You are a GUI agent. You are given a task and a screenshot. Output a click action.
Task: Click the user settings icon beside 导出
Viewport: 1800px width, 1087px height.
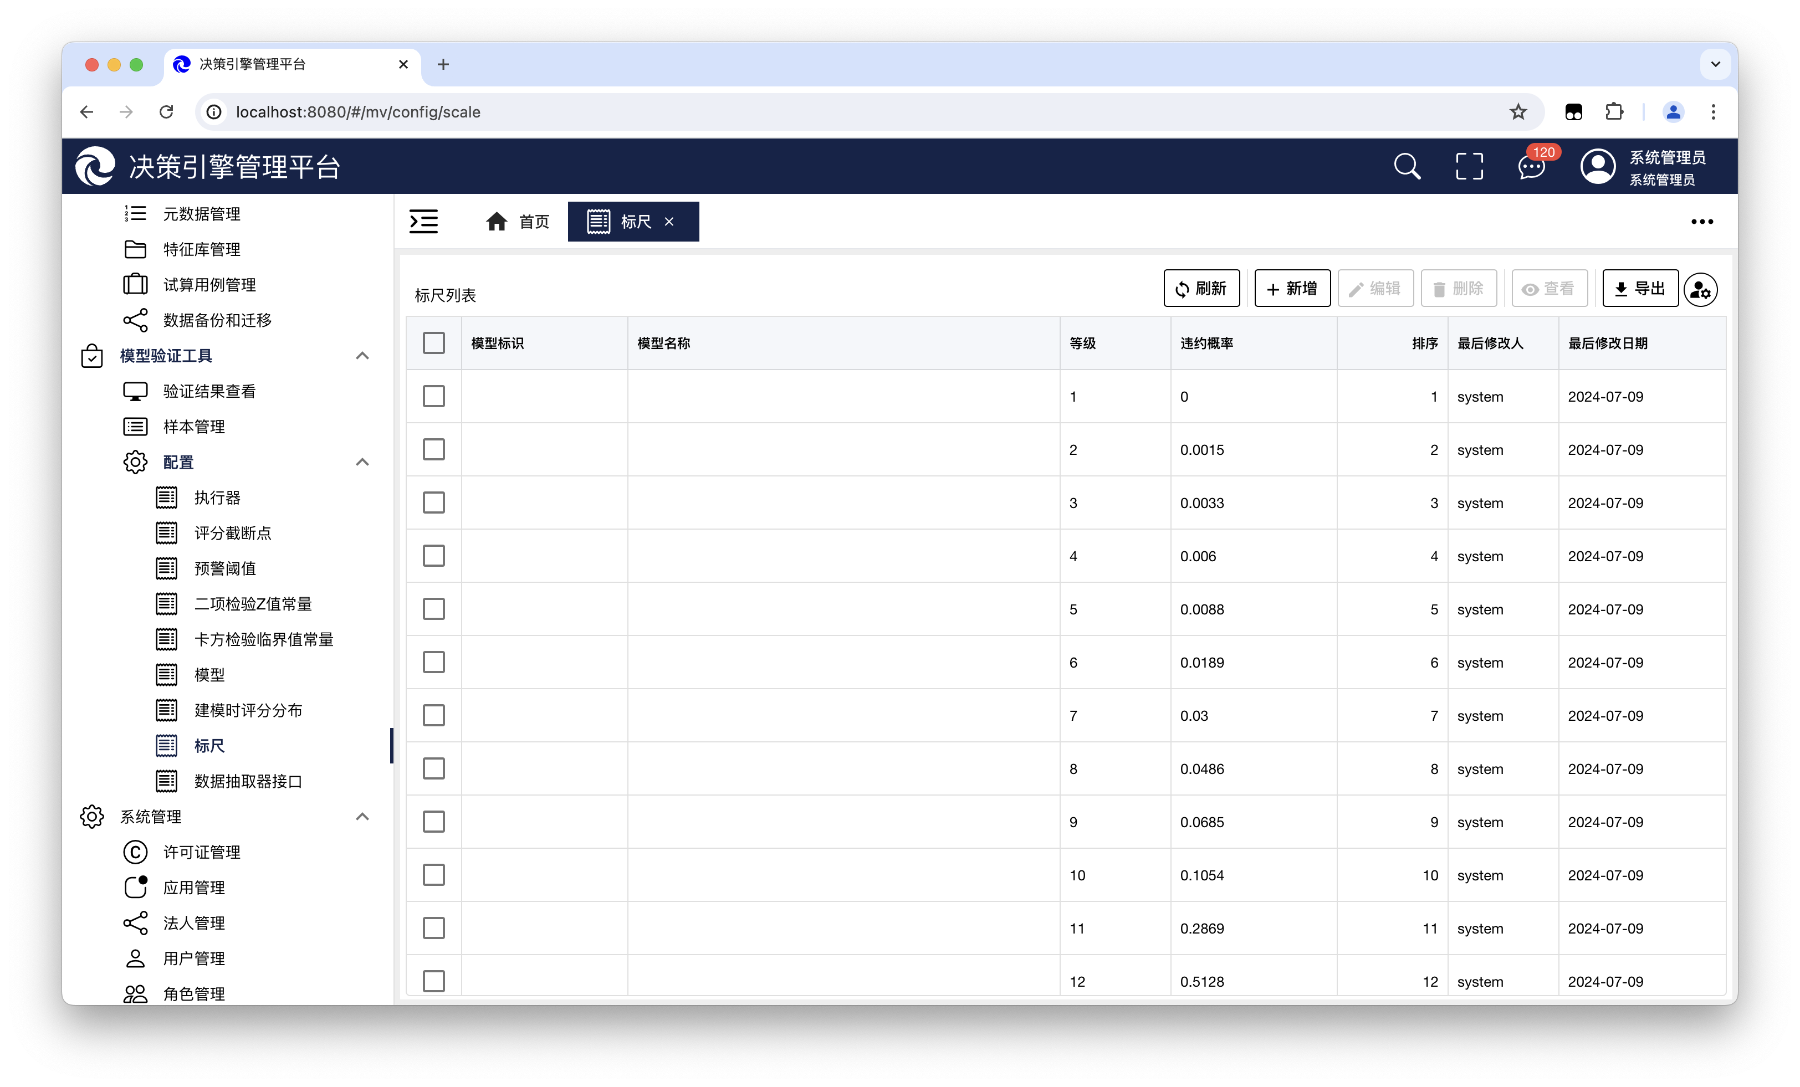coord(1700,289)
